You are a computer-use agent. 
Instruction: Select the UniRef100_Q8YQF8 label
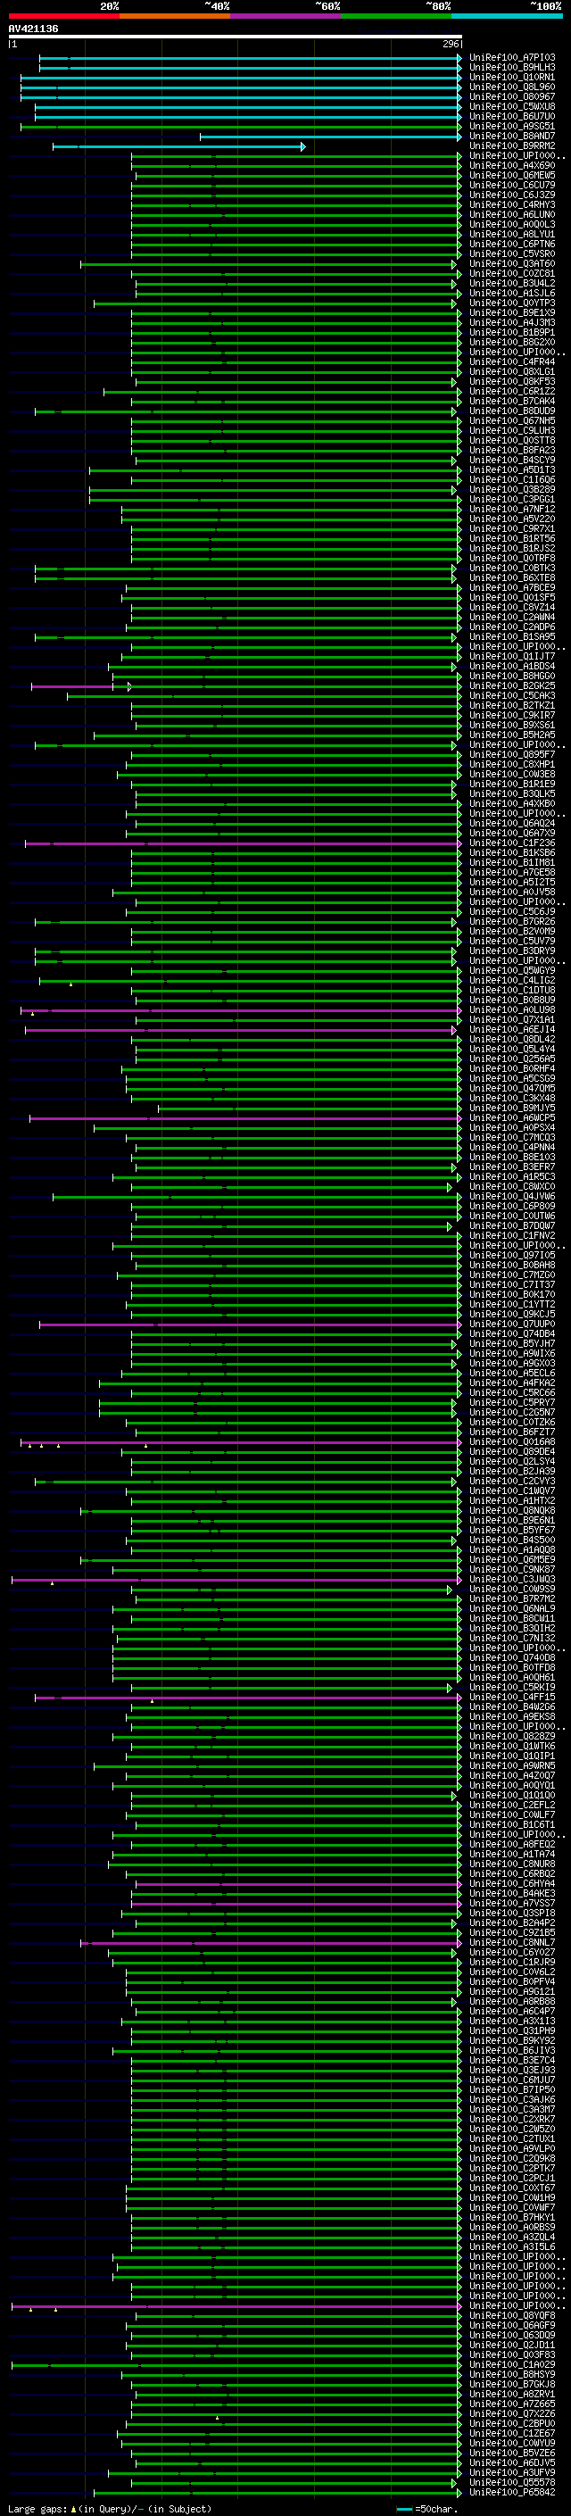[x=511, y=2315]
